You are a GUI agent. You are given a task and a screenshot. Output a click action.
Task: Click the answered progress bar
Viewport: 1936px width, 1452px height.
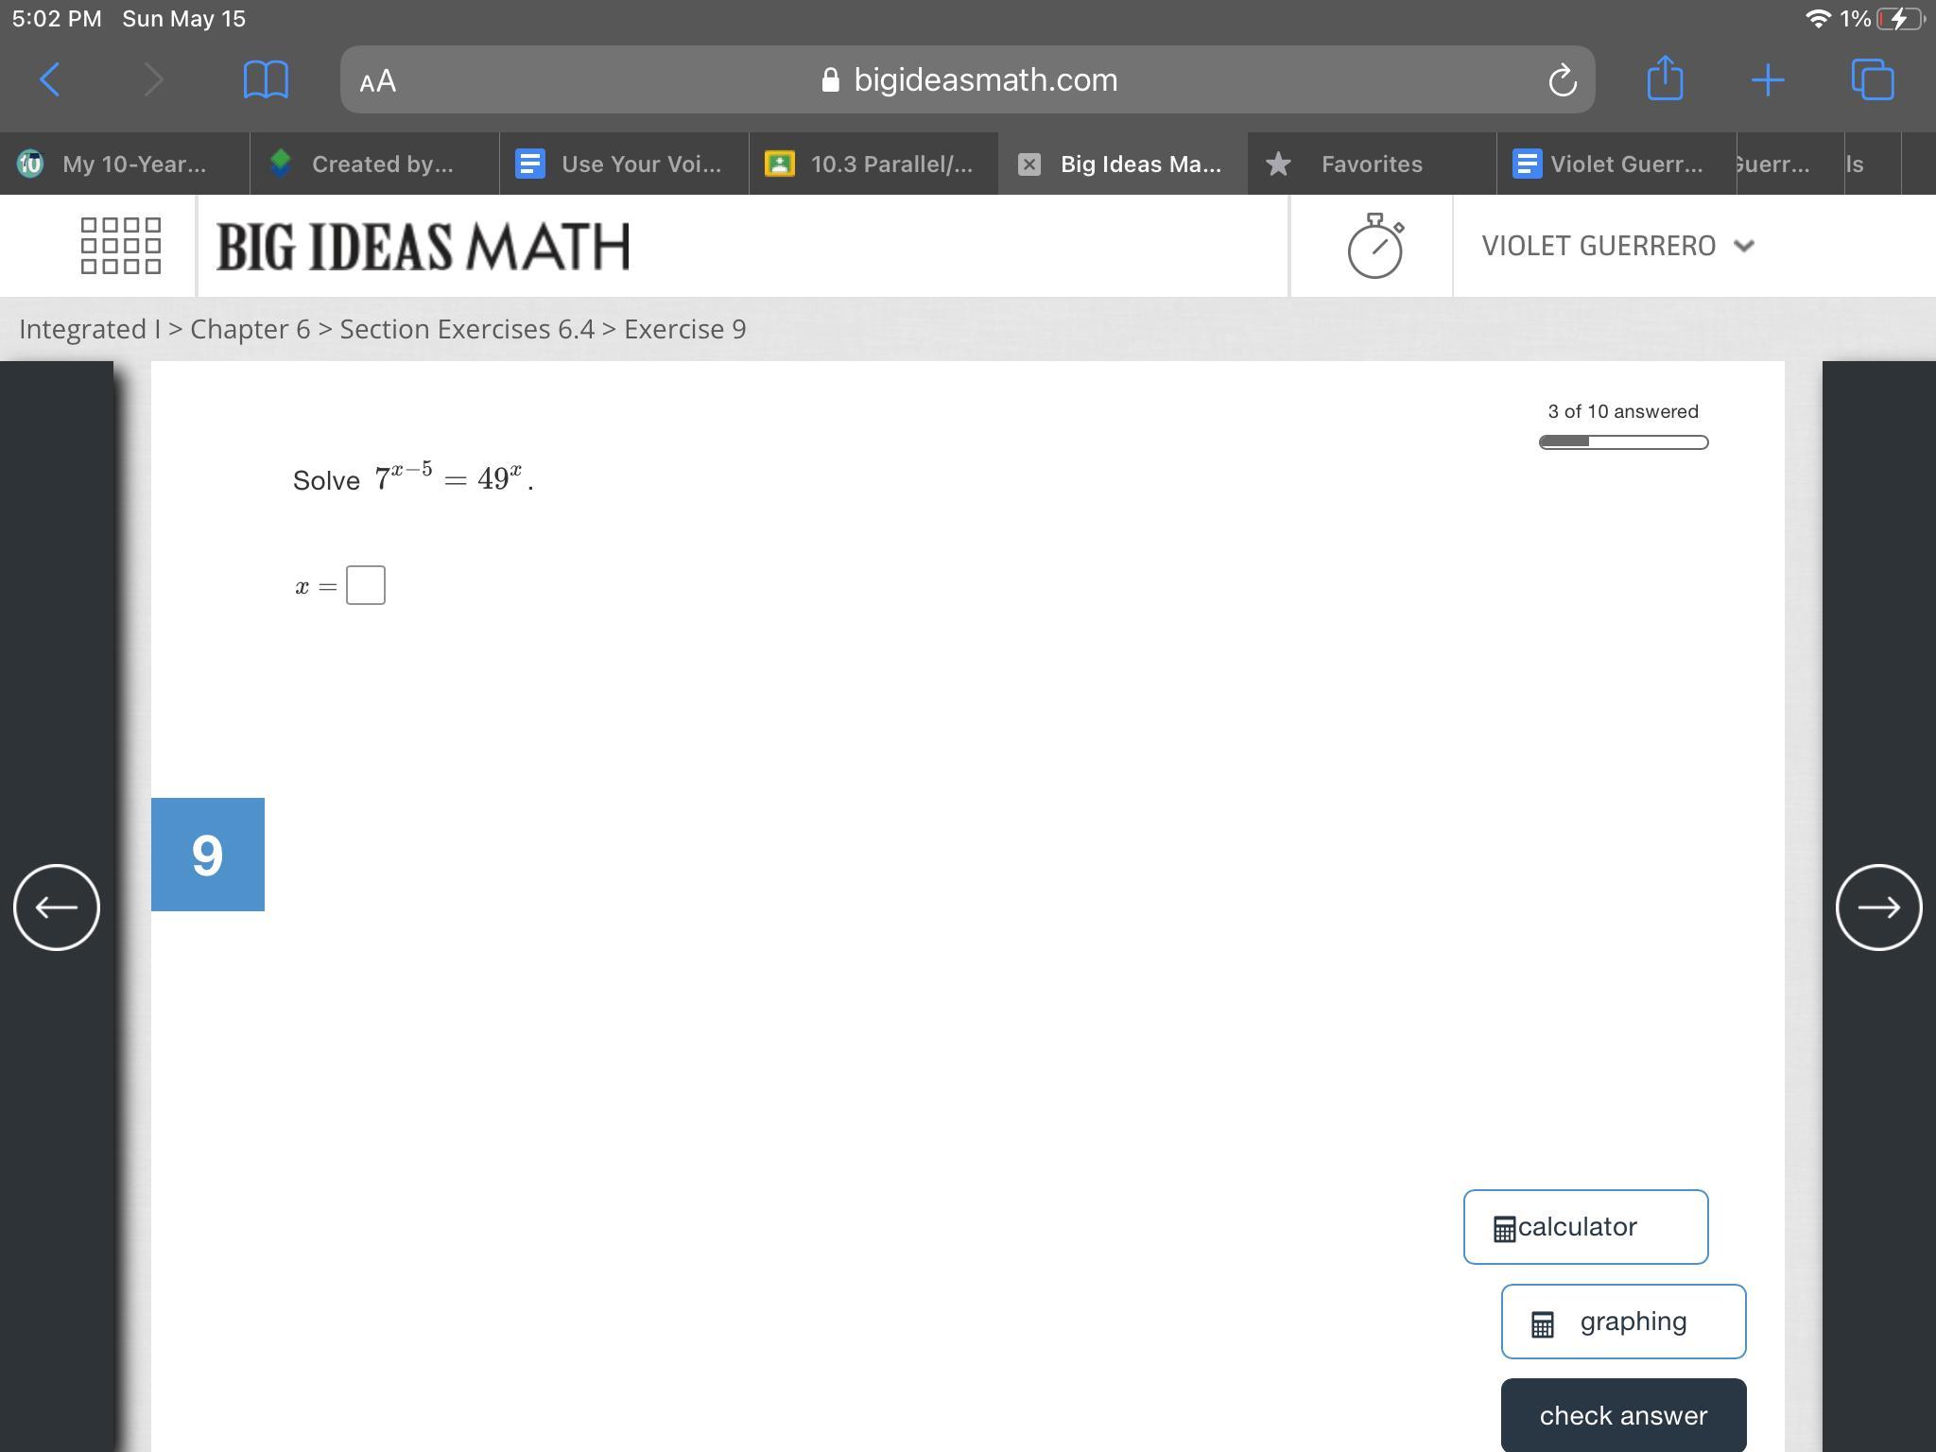tap(1623, 442)
